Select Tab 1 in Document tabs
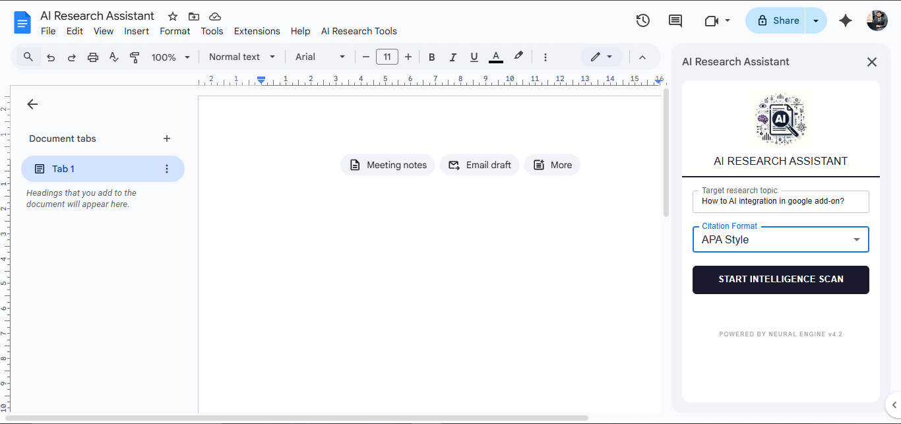 (x=63, y=168)
